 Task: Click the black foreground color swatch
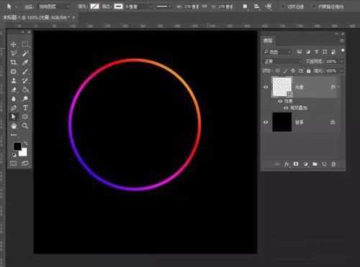point(17,146)
